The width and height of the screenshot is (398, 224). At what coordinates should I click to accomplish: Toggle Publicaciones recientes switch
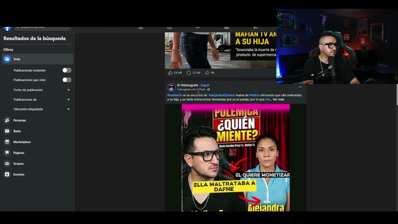click(x=67, y=70)
